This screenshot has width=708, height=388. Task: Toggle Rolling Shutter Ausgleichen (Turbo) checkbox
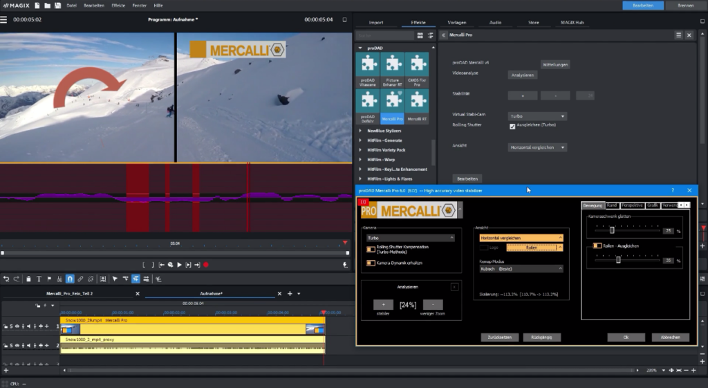(x=512, y=127)
